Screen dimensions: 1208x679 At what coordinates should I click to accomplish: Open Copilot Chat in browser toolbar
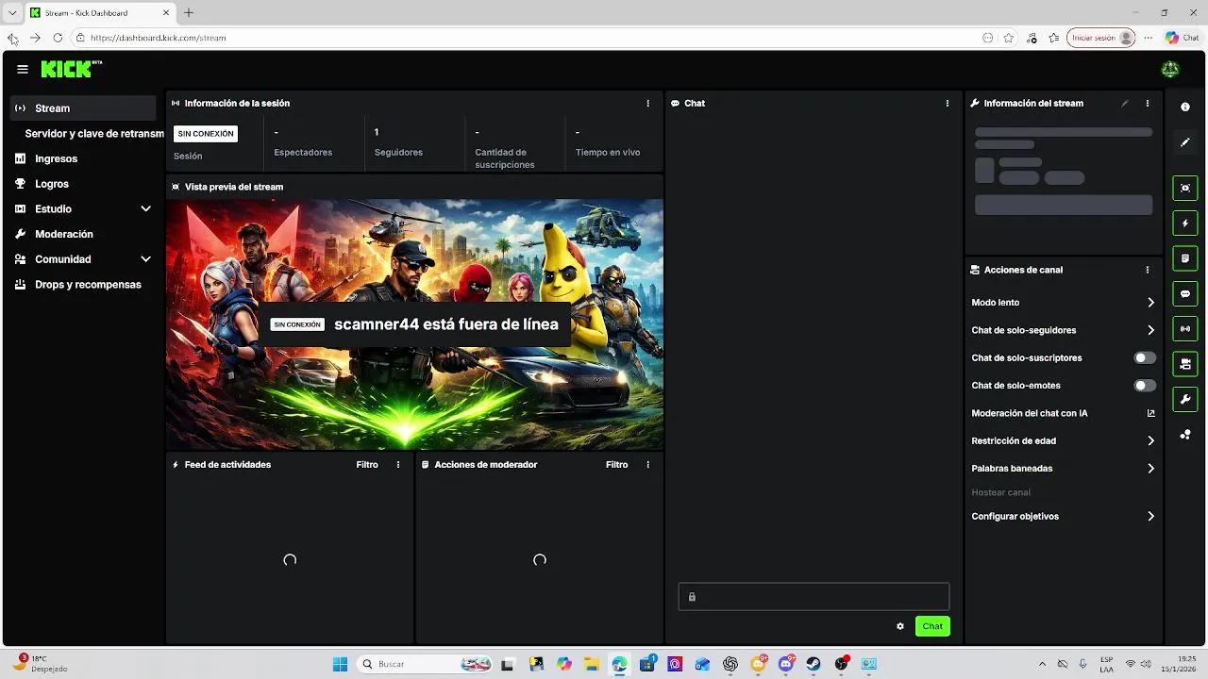click(1182, 38)
